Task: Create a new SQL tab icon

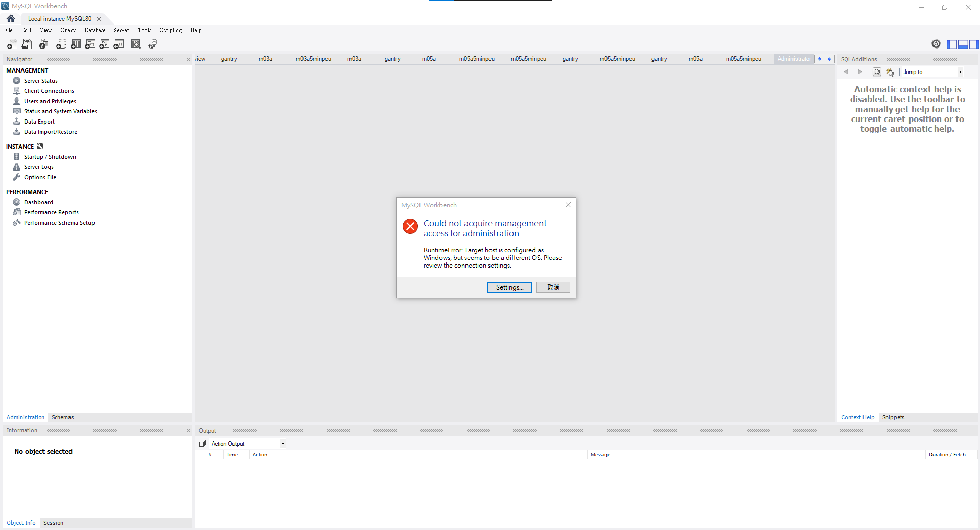Action: coord(12,44)
